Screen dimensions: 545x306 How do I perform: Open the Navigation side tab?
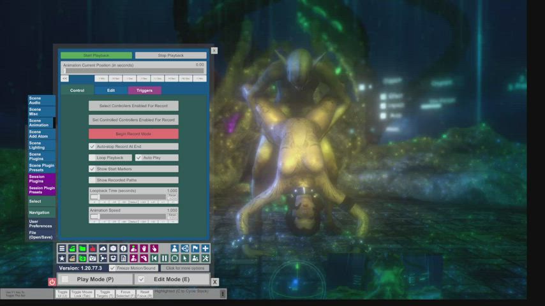[41, 212]
